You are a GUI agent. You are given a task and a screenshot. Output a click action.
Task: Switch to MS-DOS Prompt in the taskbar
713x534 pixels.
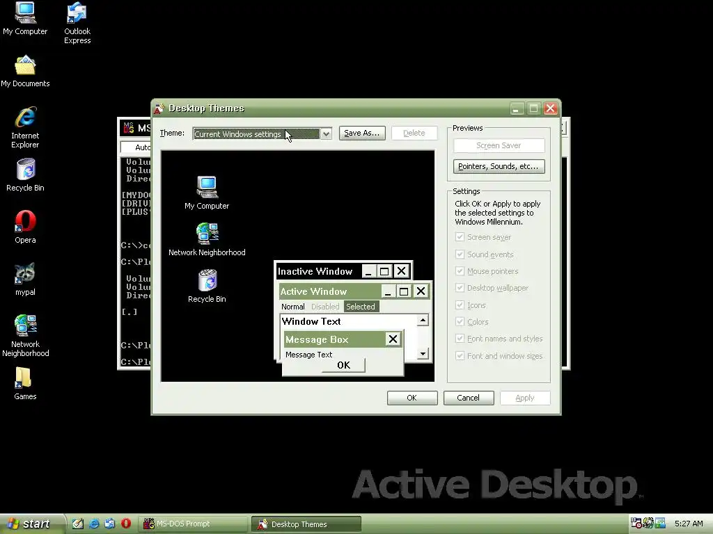click(194, 524)
